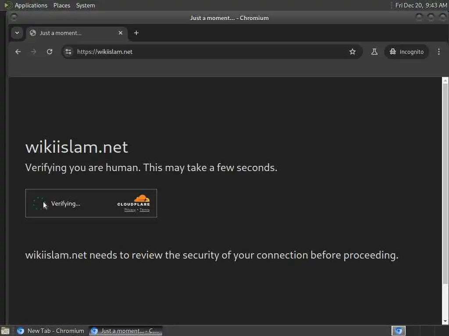Click the globe favicon on the tab
Image resolution: width=449 pixels, height=336 pixels.
(x=33, y=33)
